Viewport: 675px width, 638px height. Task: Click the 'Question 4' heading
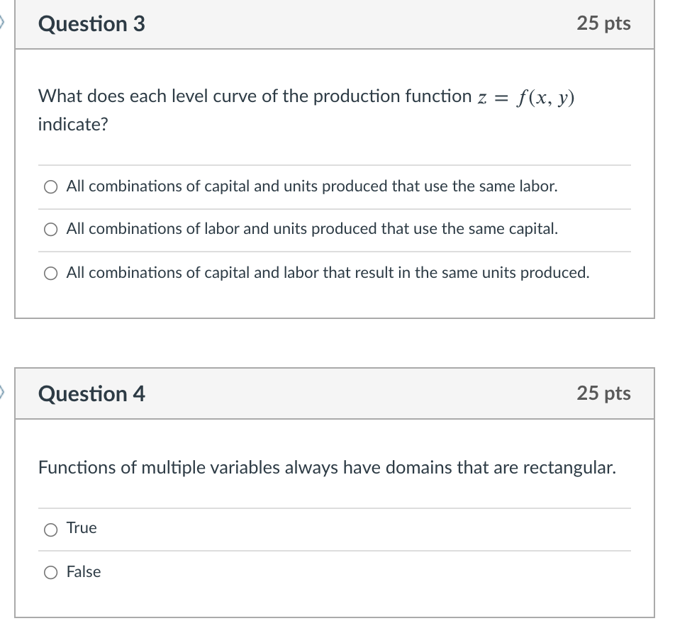tap(91, 393)
